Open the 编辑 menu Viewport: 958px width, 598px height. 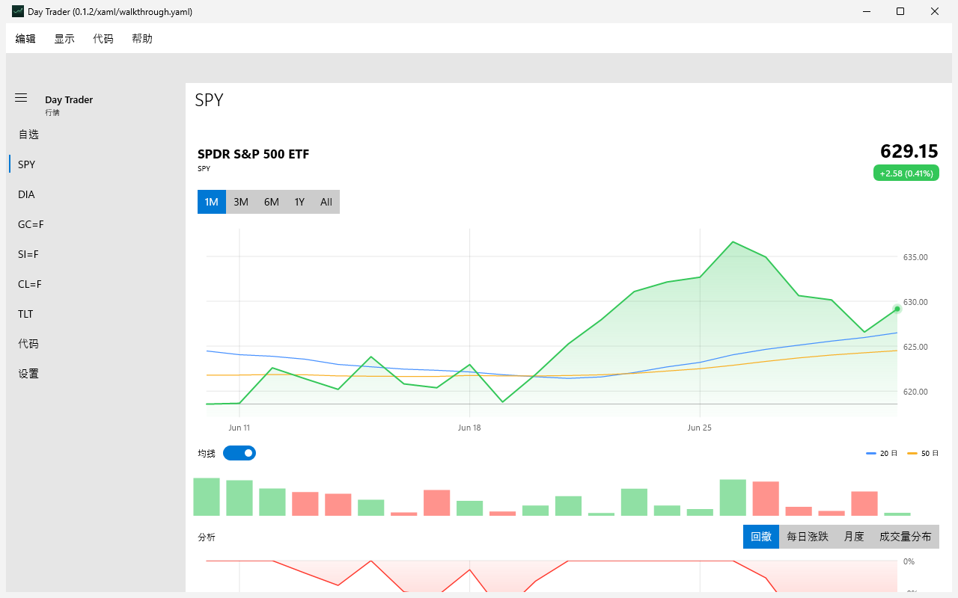25,39
